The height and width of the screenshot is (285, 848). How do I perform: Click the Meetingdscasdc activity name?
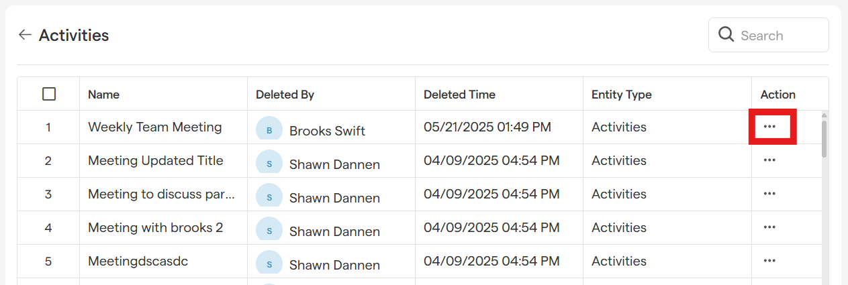(138, 261)
